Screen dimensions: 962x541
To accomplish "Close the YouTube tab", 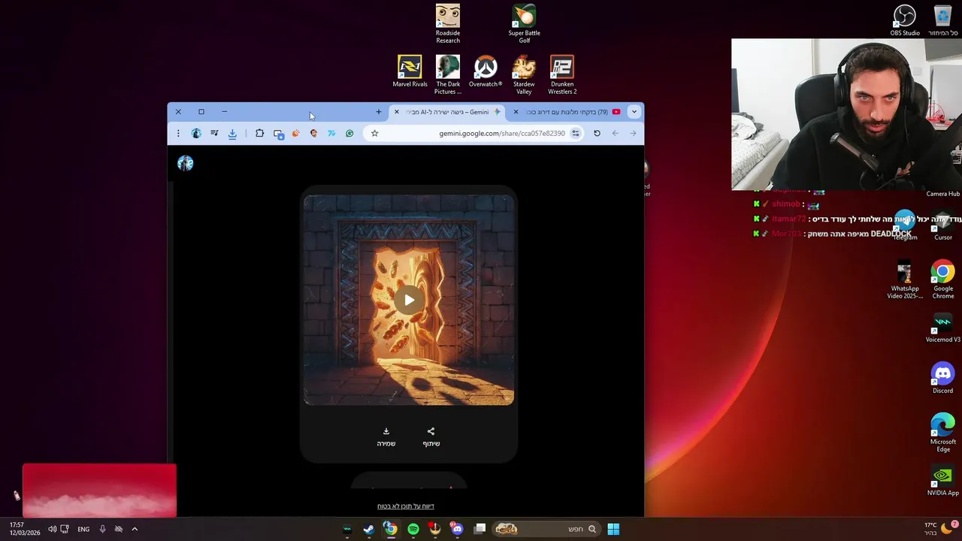I will (516, 112).
